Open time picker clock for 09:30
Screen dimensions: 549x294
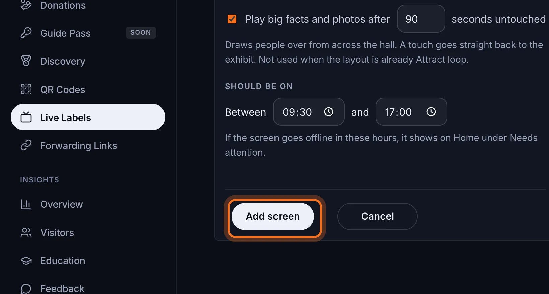tap(329, 112)
